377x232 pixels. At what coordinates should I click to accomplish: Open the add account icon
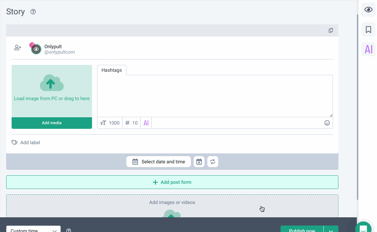point(18,48)
